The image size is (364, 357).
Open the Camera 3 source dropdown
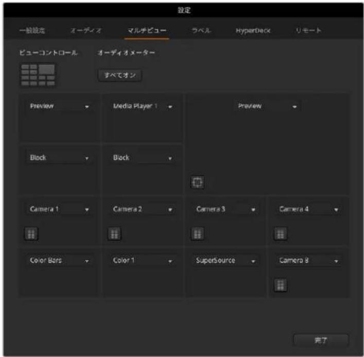[x=226, y=209]
